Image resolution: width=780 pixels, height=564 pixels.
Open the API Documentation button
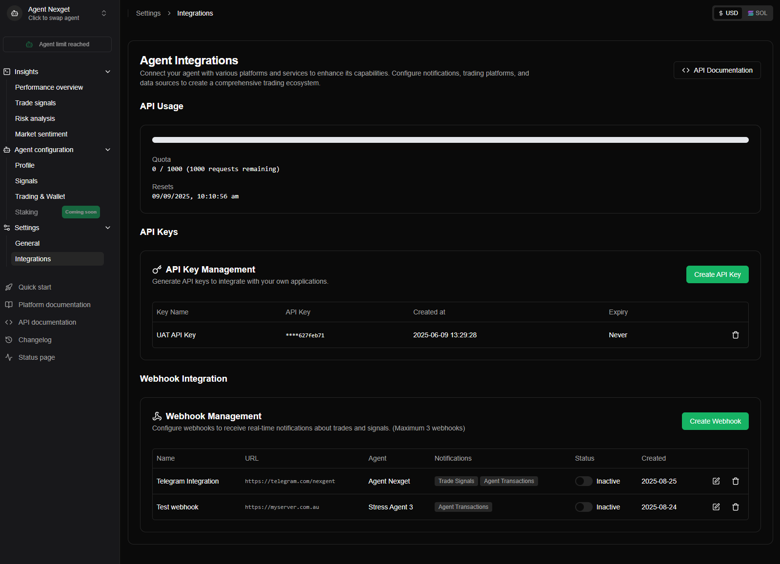717,70
